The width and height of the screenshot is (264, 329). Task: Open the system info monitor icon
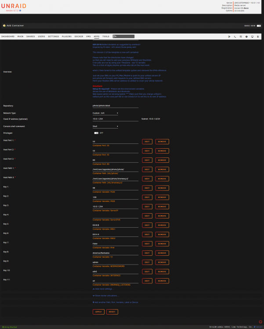click(x=252, y=36)
